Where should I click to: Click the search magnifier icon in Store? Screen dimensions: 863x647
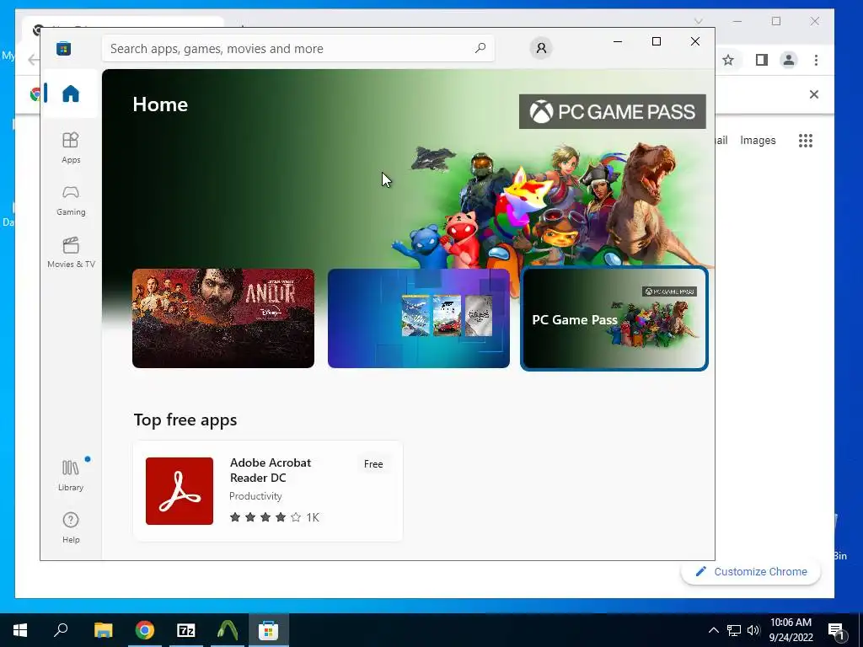pyautogui.click(x=480, y=48)
